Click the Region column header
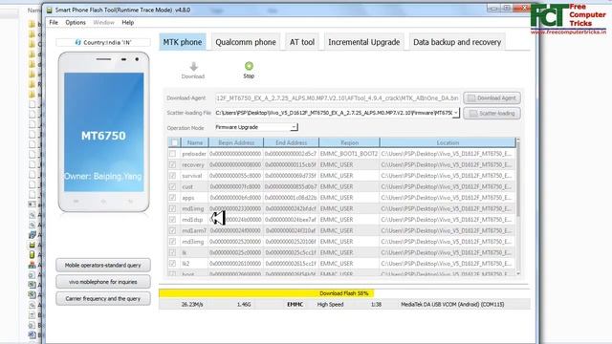The image size is (612, 344). coord(349,142)
